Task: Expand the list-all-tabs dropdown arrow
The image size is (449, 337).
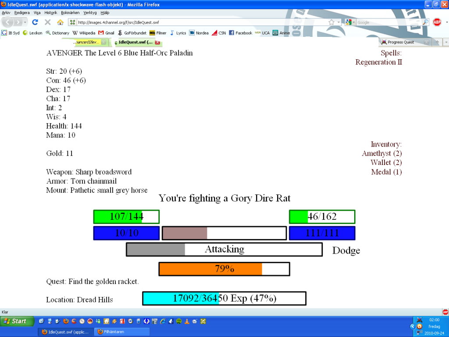Action: 446,42
